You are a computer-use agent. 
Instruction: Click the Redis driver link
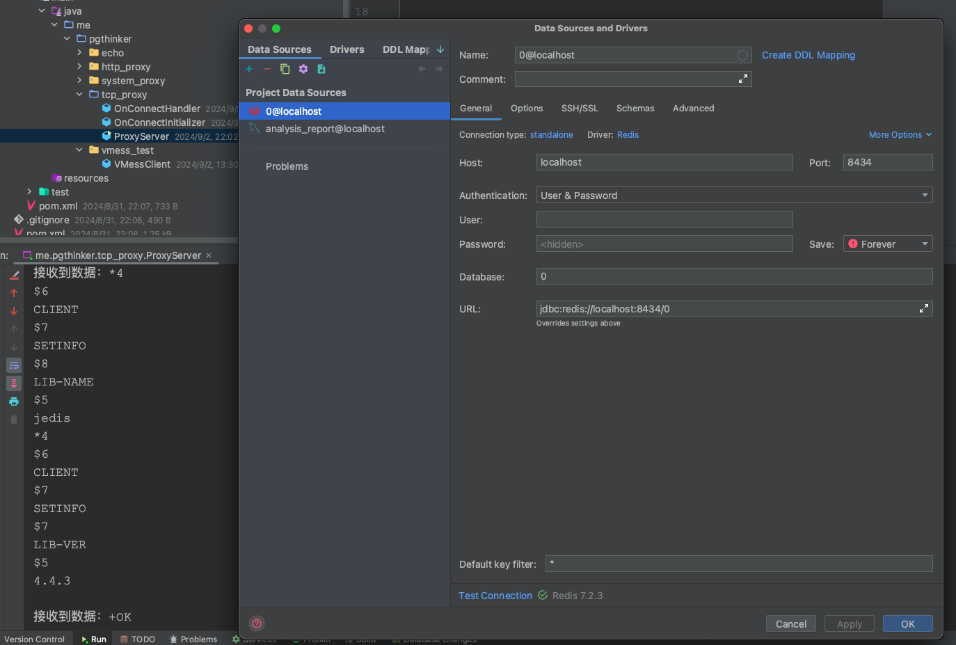click(x=628, y=135)
